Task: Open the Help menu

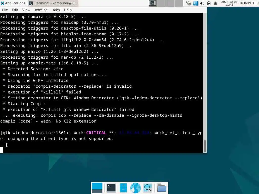Action: pyautogui.click(x=68, y=10)
